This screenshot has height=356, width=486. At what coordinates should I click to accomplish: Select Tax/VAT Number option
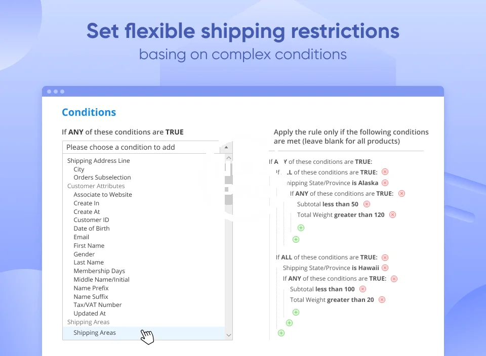click(x=98, y=305)
